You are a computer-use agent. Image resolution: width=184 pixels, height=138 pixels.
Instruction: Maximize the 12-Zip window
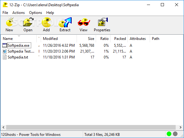click(162, 5)
